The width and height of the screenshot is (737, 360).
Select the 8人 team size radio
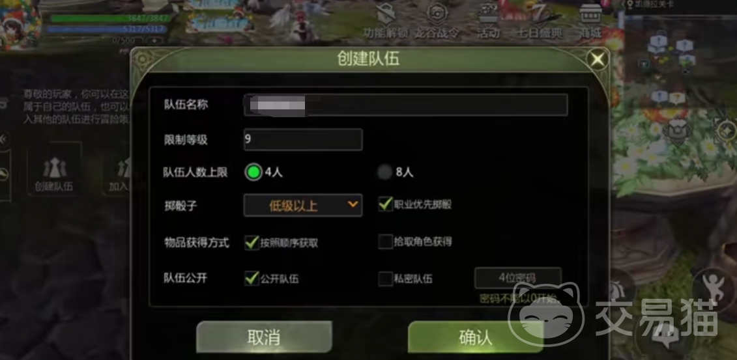[384, 173]
